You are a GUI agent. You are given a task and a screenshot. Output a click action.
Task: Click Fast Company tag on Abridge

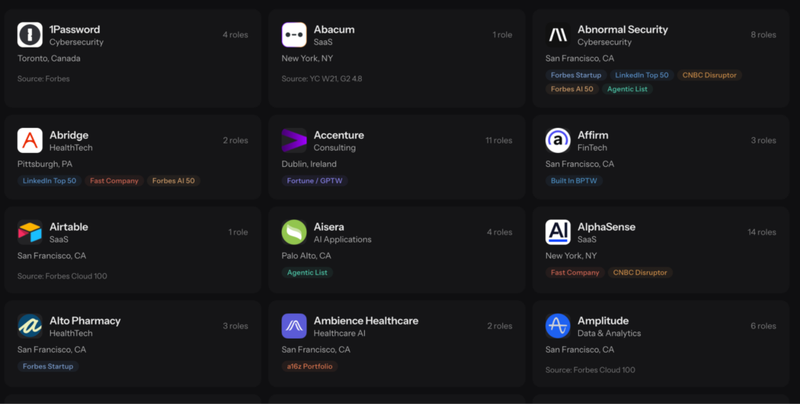tap(114, 180)
